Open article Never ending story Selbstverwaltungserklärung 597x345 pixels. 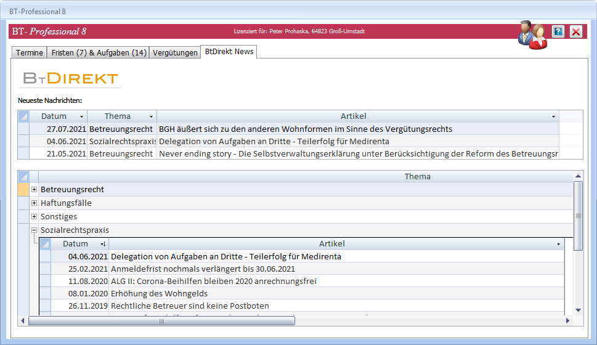point(358,153)
